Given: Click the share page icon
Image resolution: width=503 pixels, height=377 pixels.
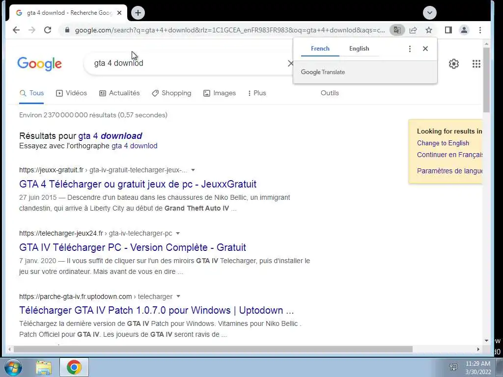Looking at the screenshot, I should [x=413, y=30].
